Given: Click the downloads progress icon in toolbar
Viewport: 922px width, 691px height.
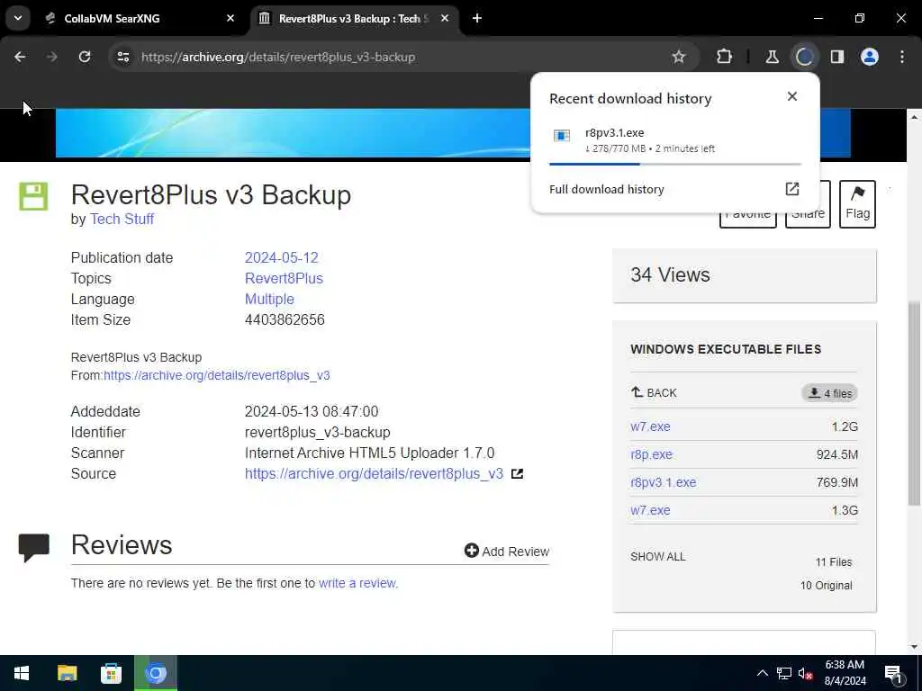Looking at the screenshot, I should click(804, 57).
